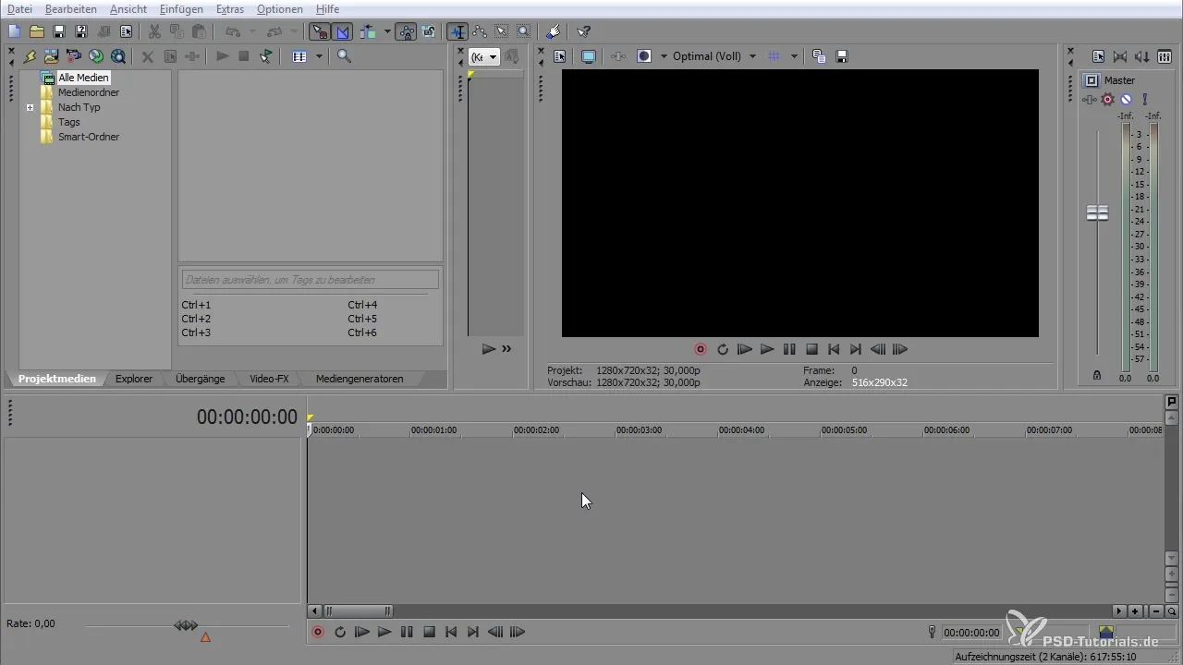Click the tag editing input field
1183x665 pixels.
[x=311, y=280]
